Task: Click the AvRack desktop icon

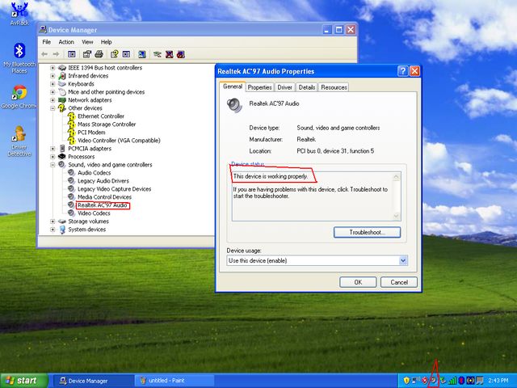Action: pyautogui.click(x=19, y=14)
